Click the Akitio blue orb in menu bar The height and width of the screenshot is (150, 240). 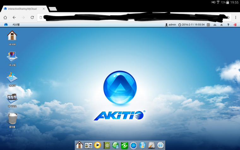point(6,25)
